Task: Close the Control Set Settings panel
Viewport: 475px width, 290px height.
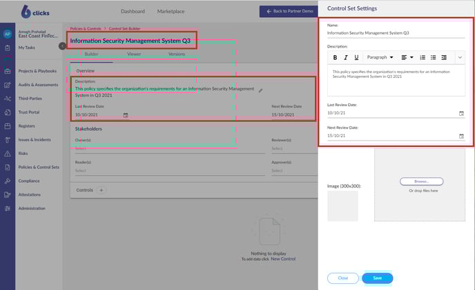Action: [x=343, y=278]
